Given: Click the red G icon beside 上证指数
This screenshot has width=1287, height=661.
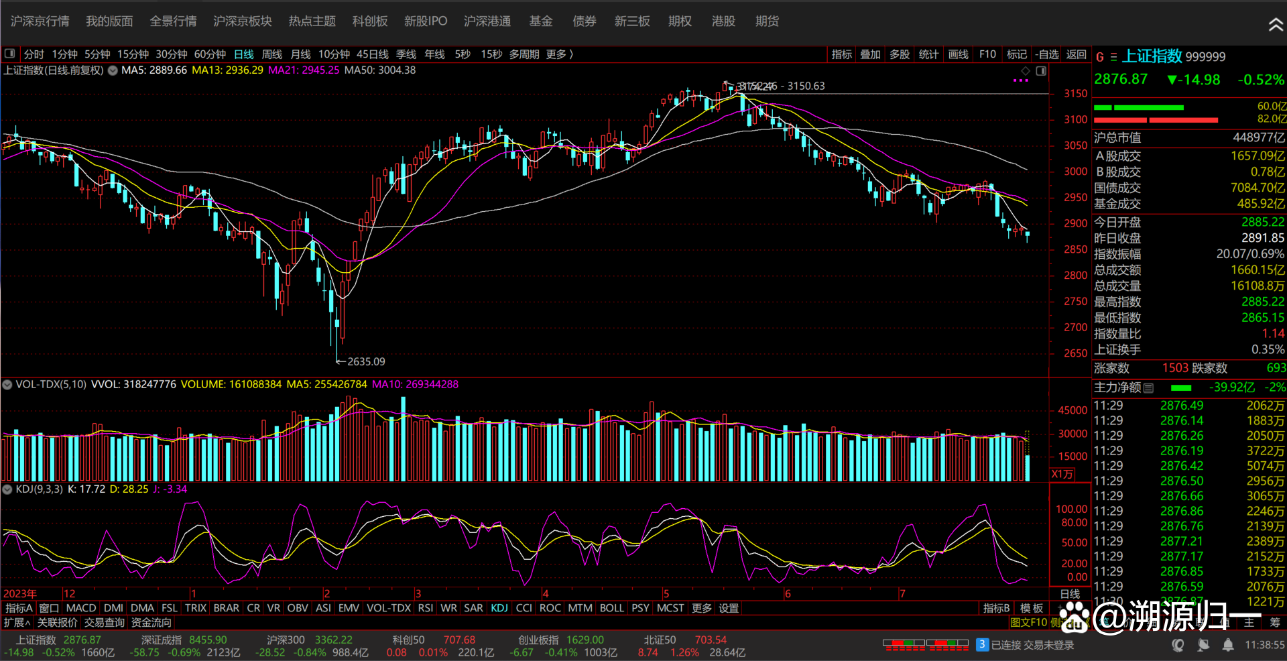Looking at the screenshot, I should click(1099, 57).
